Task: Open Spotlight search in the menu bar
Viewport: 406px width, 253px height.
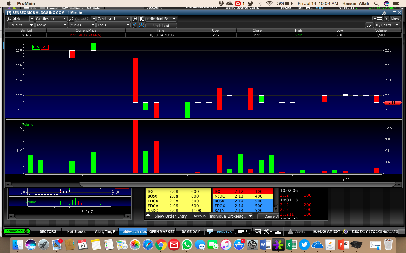Action: (376, 3)
